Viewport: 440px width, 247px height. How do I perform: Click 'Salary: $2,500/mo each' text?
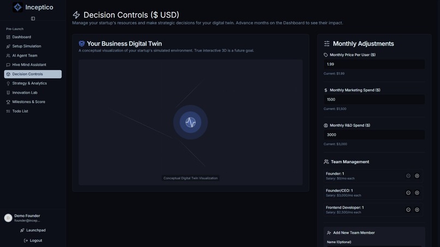pyautogui.click(x=343, y=212)
